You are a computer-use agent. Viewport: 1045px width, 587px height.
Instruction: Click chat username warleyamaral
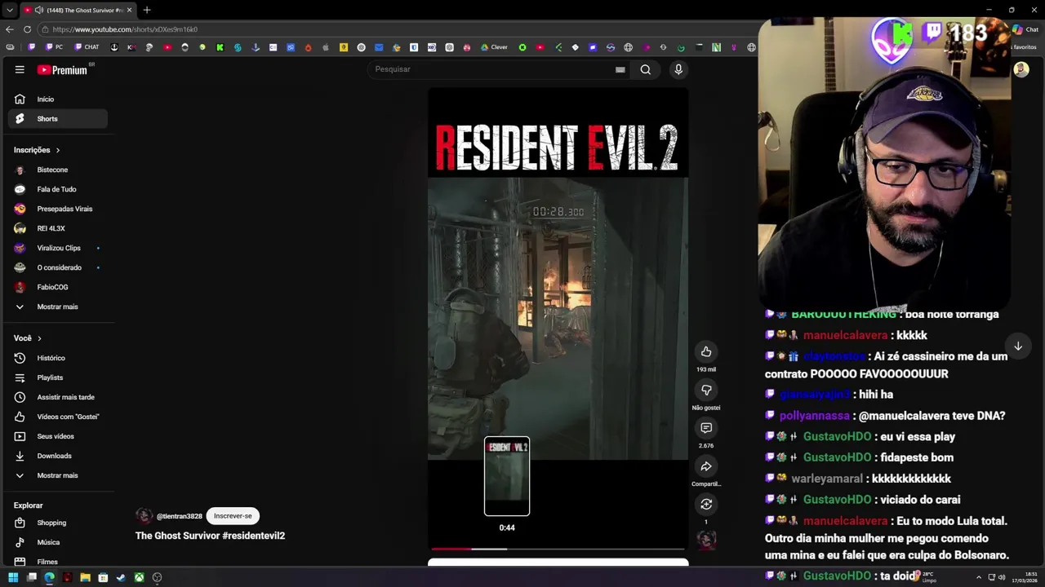(826, 479)
